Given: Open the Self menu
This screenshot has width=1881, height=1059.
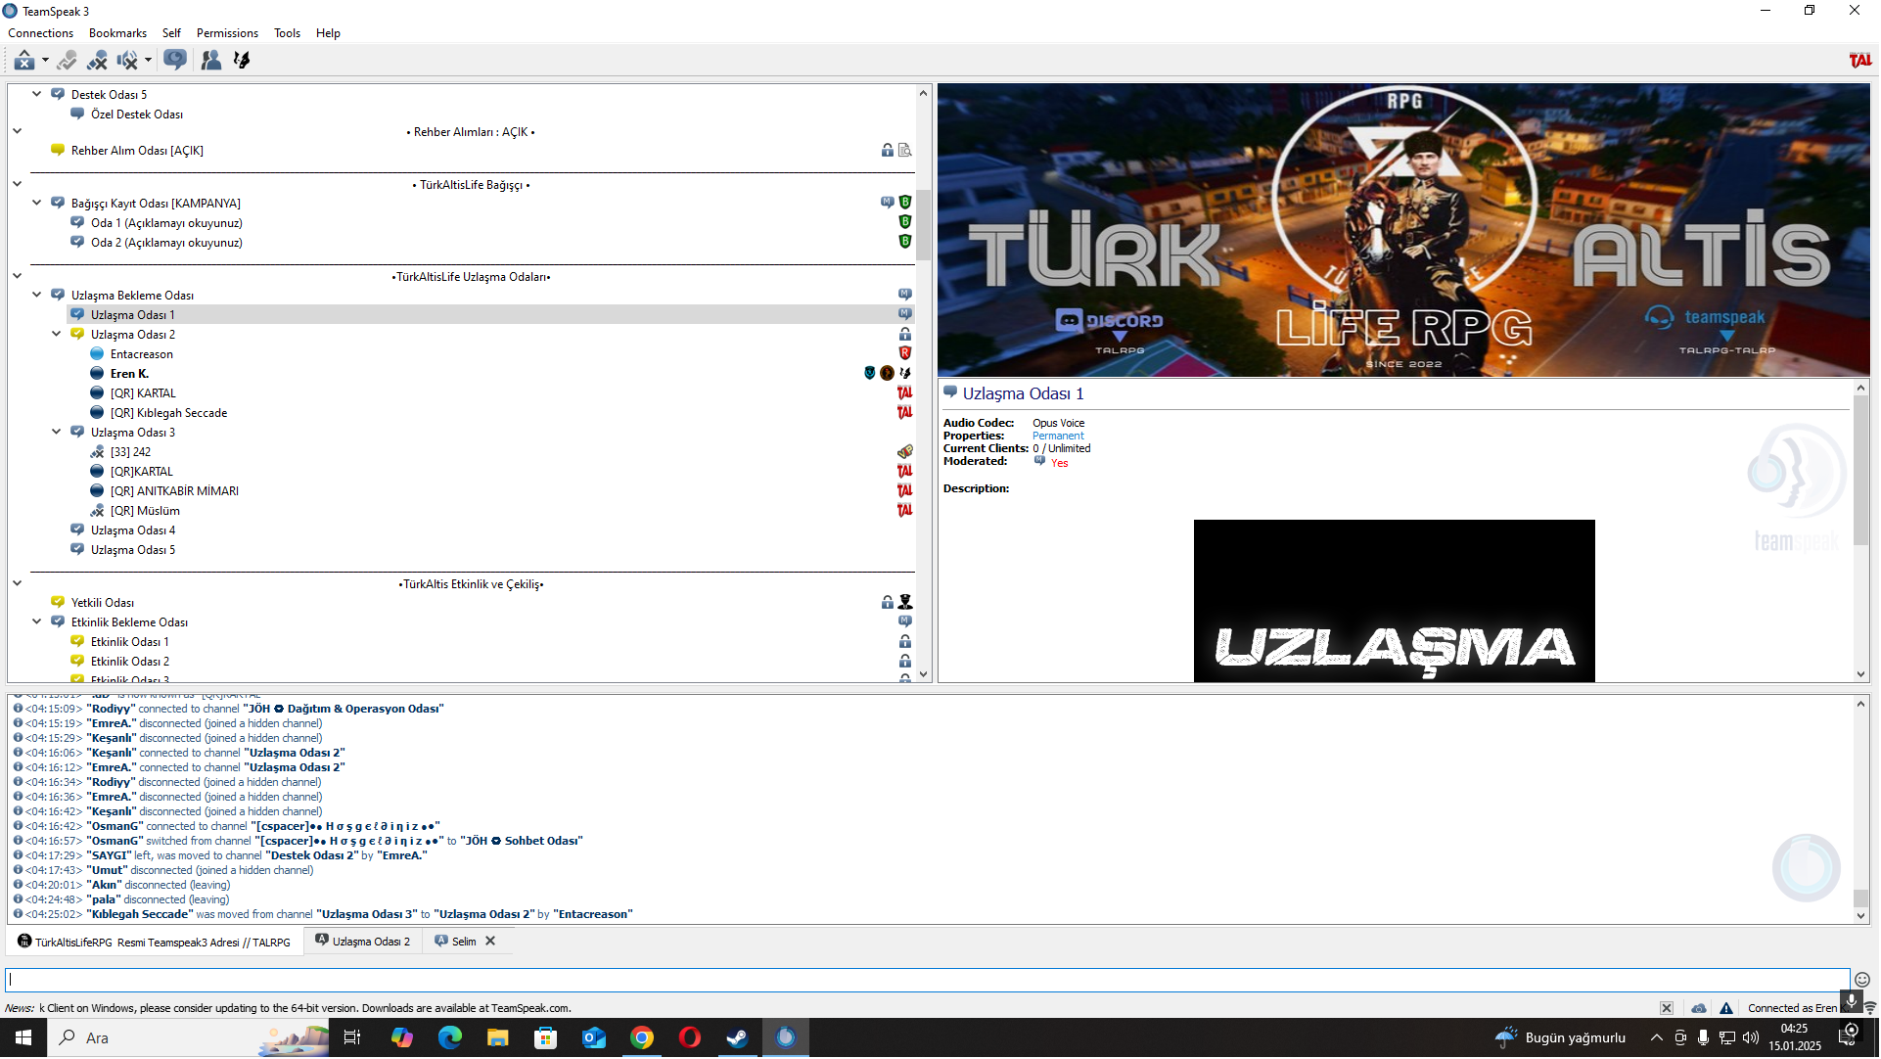Looking at the screenshot, I should [171, 33].
